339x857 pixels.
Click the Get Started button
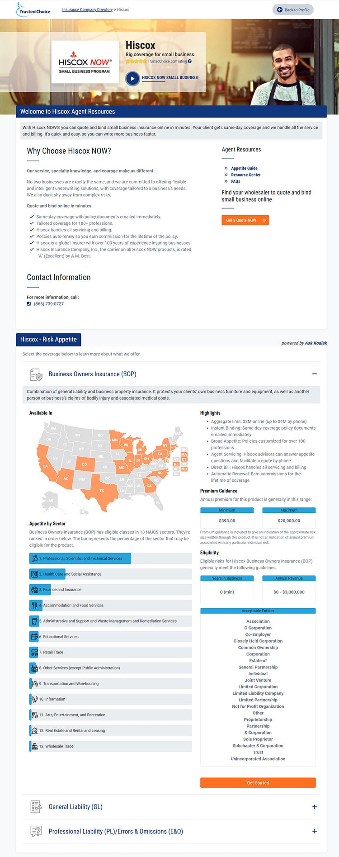click(x=258, y=783)
